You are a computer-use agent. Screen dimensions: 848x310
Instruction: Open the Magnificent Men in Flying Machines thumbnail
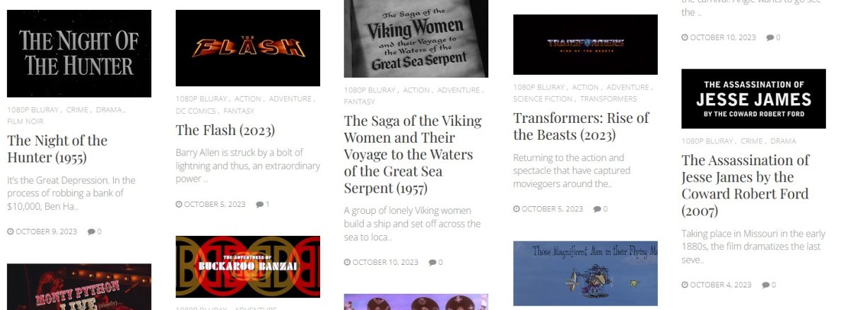(585, 273)
